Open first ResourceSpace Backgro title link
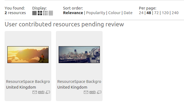This screenshot has width=184, height=103. pyautogui.click(x=28, y=82)
